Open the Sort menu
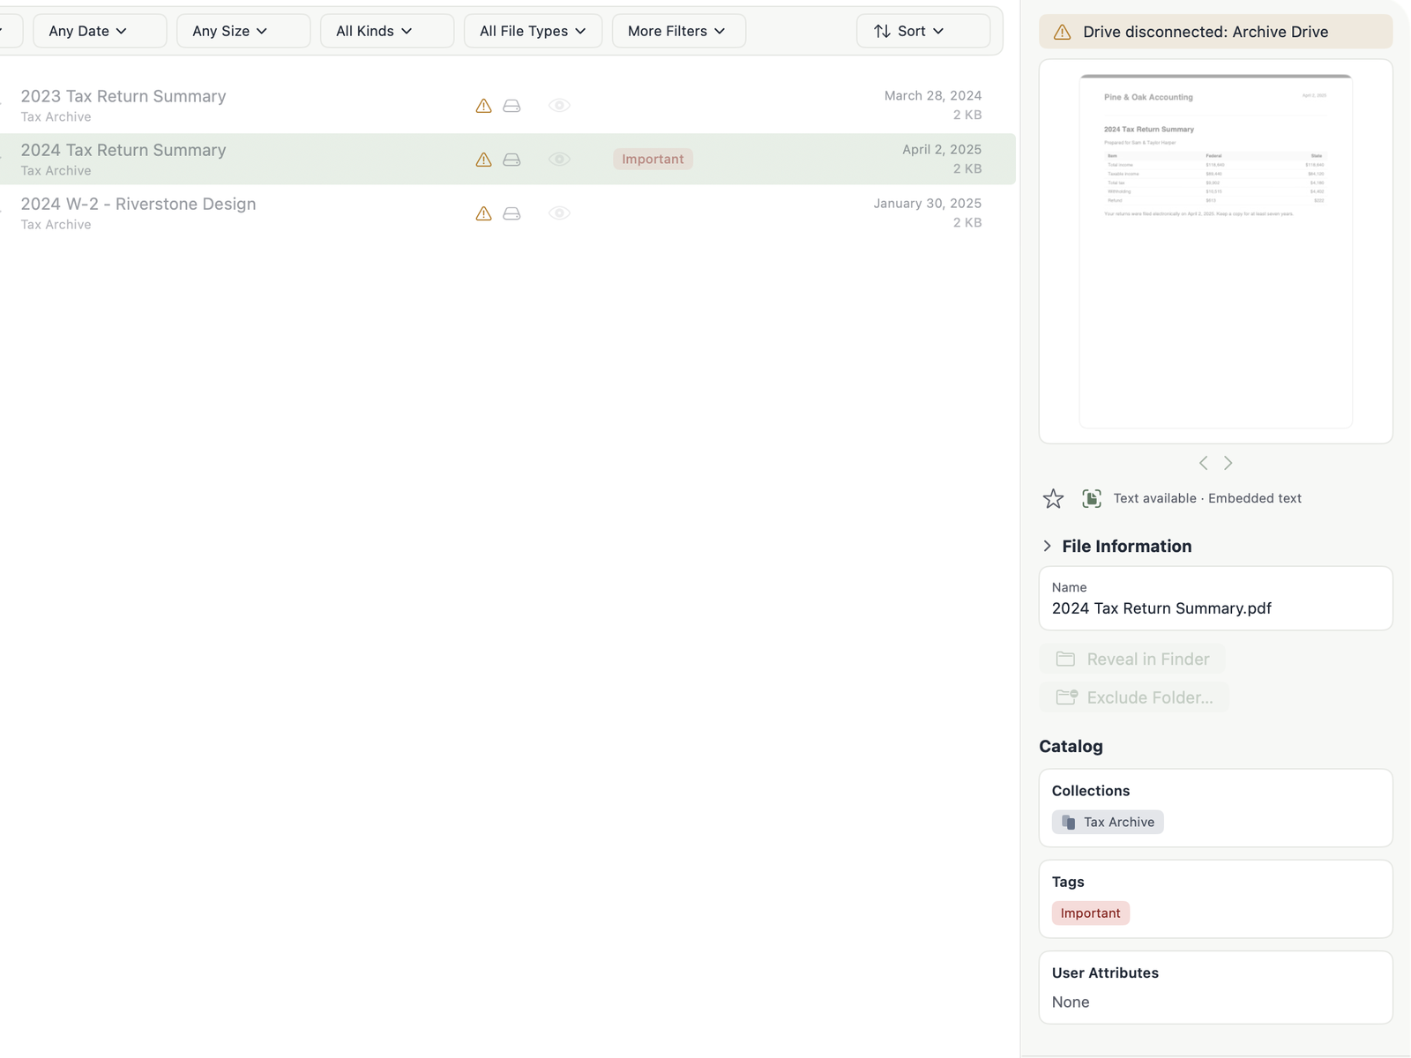The height and width of the screenshot is (1058, 1411). click(922, 31)
